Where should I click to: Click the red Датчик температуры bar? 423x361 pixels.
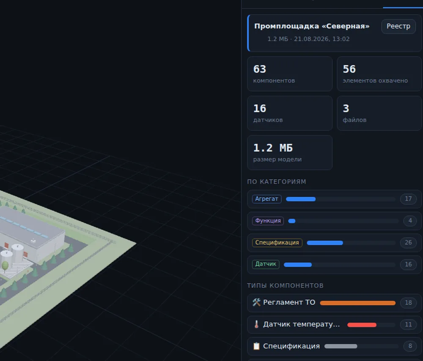pyautogui.click(x=362, y=325)
